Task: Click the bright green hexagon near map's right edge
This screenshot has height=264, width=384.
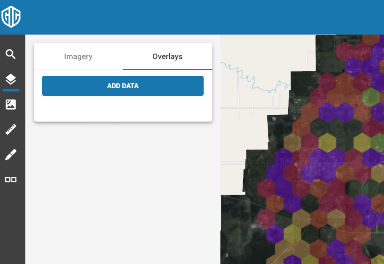Action: 370,97
